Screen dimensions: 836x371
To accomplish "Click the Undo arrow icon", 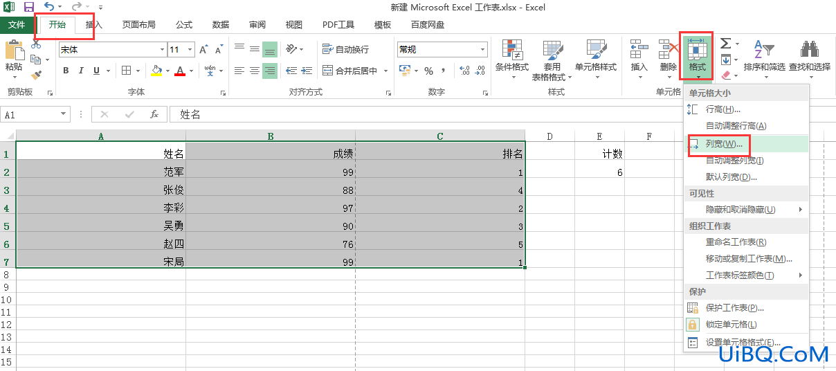I will 50,8.
